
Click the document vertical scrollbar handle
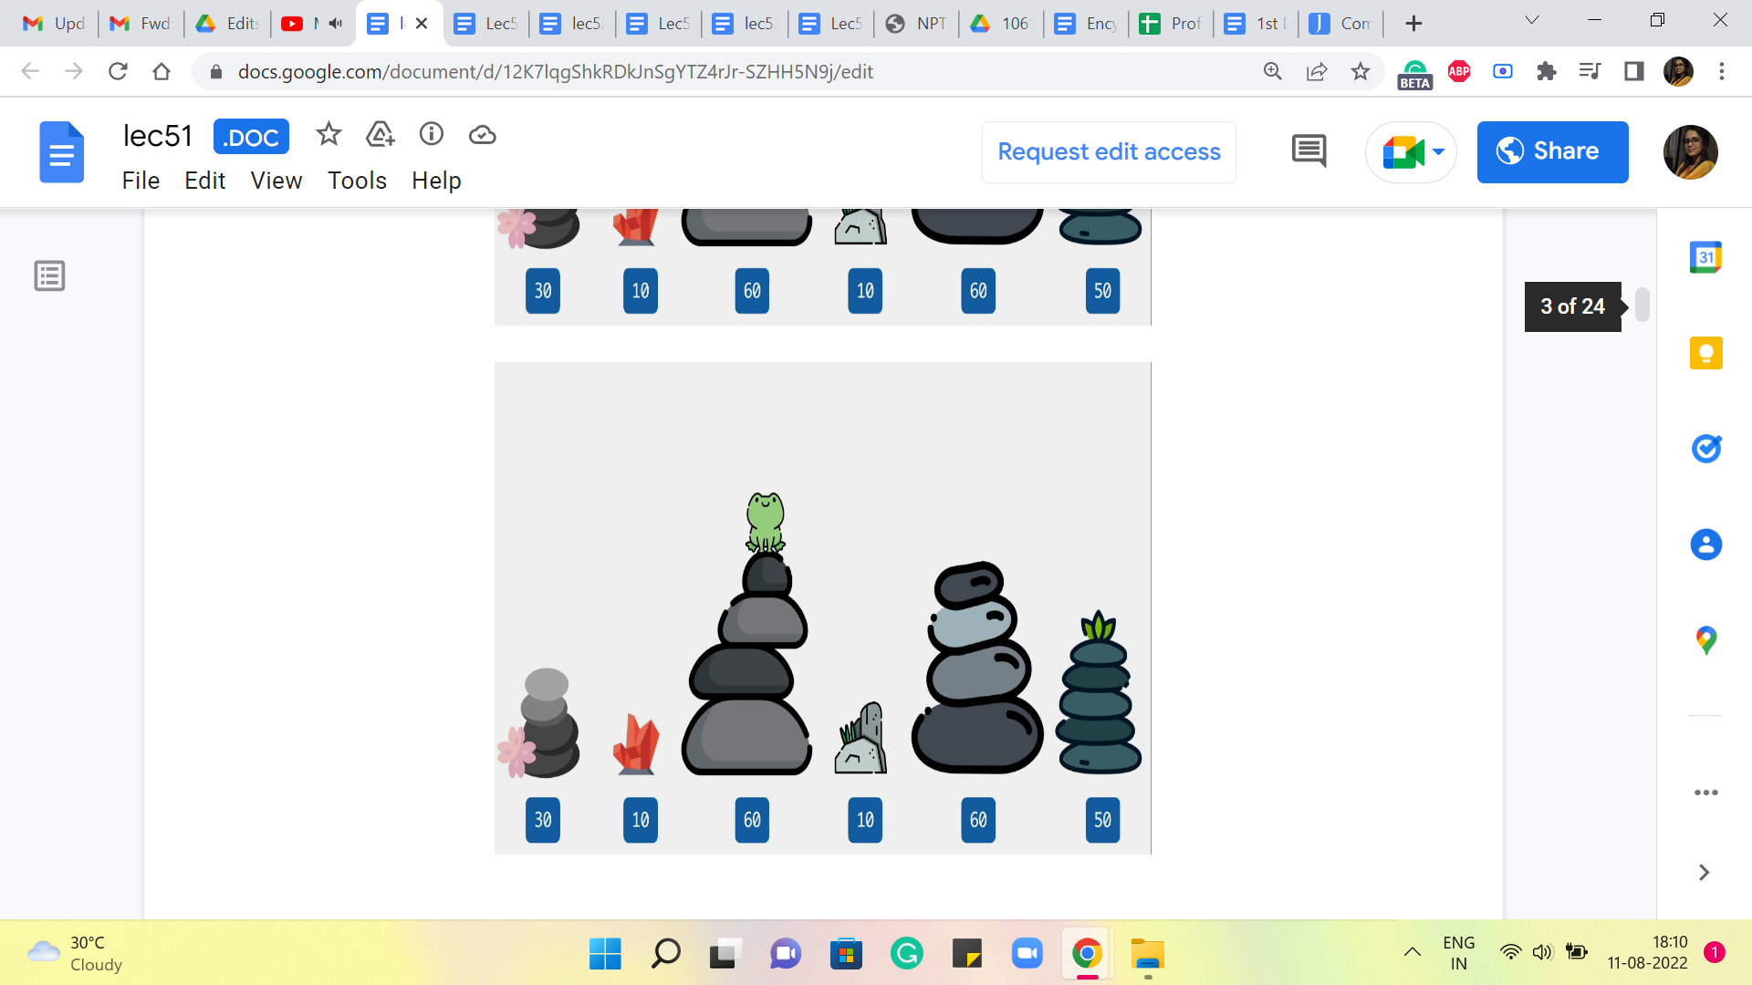pyautogui.click(x=1642, y=306)
